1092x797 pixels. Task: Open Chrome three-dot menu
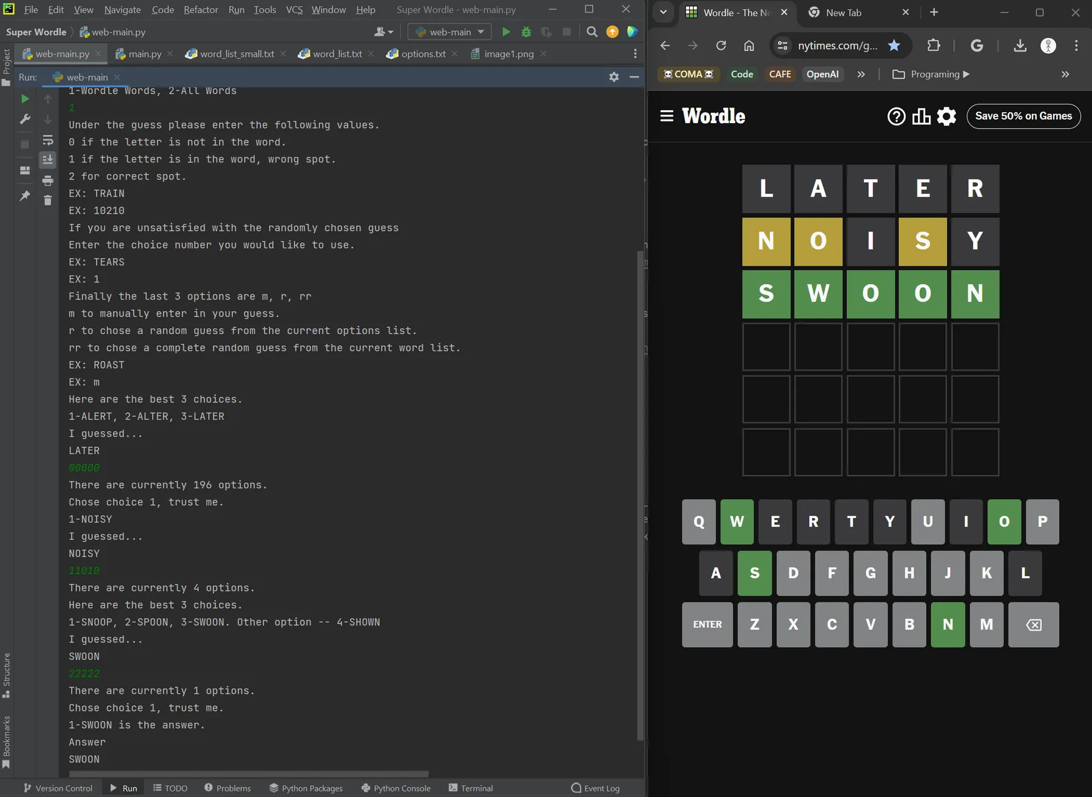pyautogui.click(x=1076, y=45)
